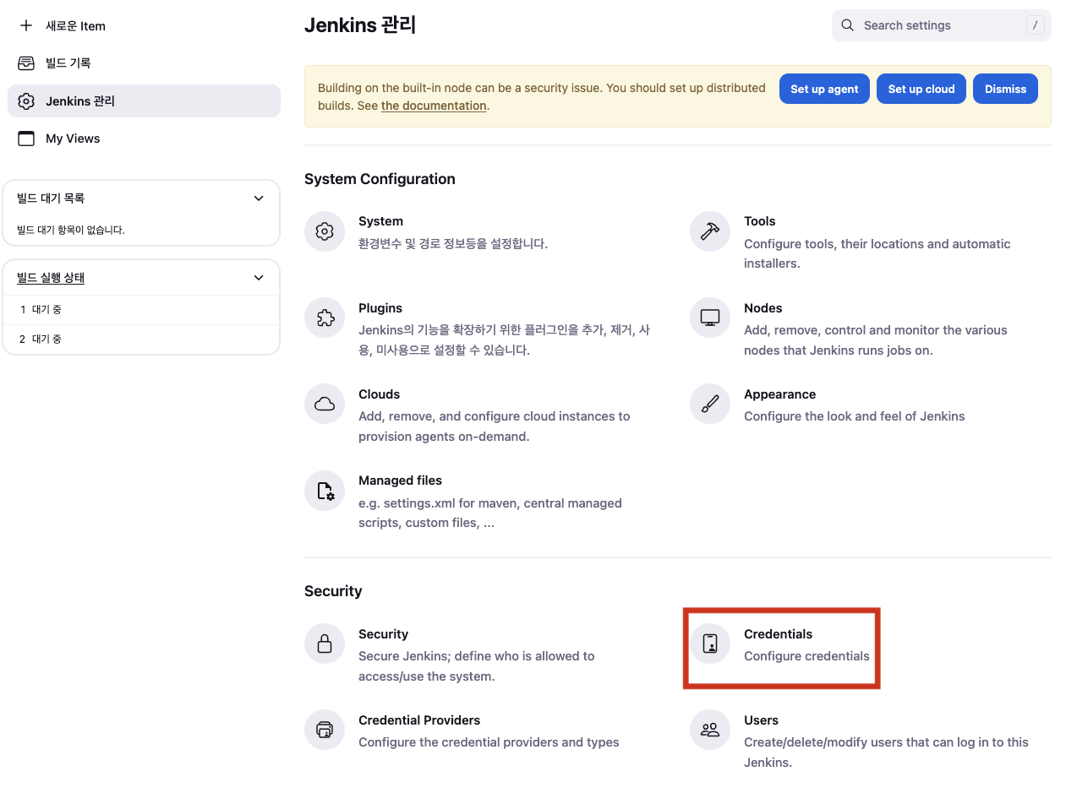Click the Appearance paintbrush icon
The width and height of the screenshot is (1066, 793).
(710, 405)
